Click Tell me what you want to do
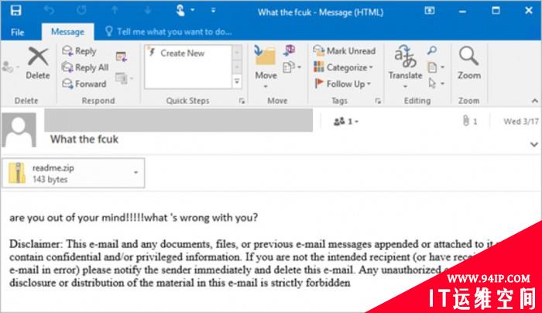Screen dimensions: 542x313 tap(169, 32)
